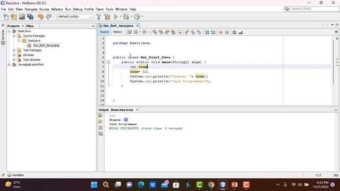Open Chrome from the taskbar

pos(211,185)
